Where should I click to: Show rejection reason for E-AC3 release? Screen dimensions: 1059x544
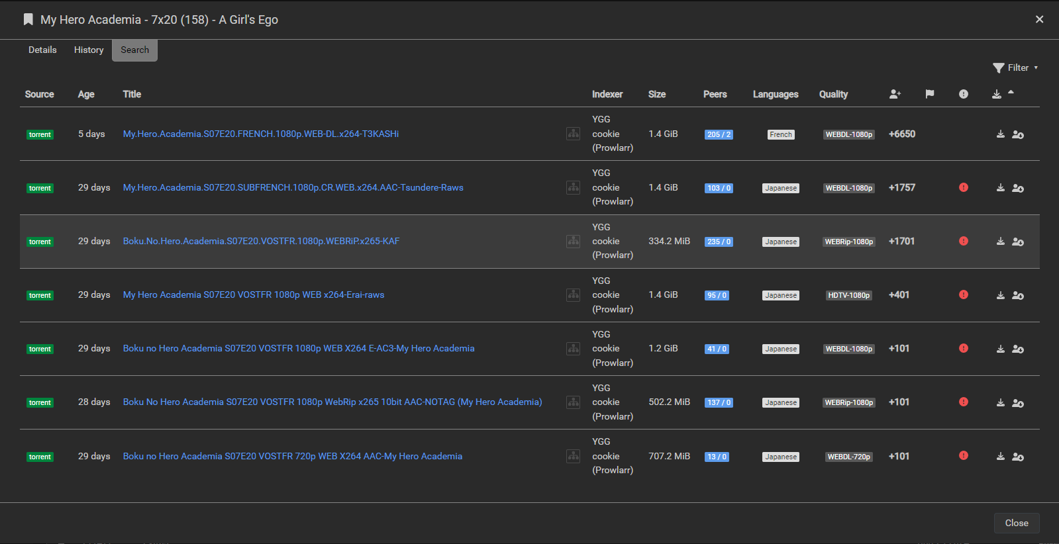(x=963, y=349)
